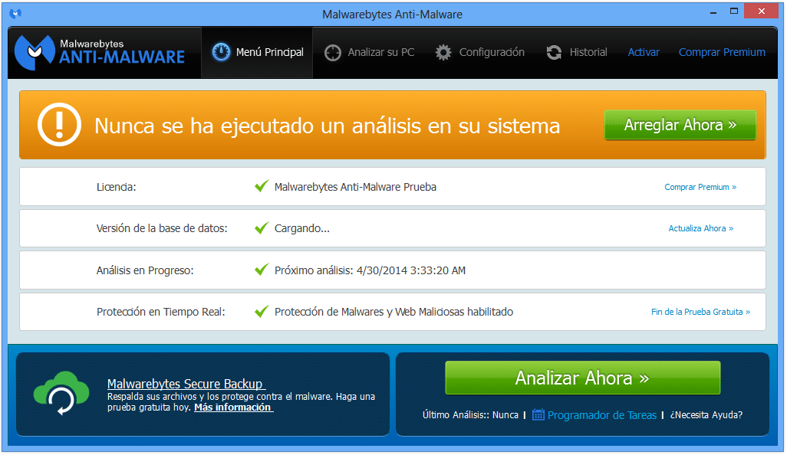The image size is (787, 455).
Task: Click Comprar Premium in the top navigation
Action: coord(722,52)
